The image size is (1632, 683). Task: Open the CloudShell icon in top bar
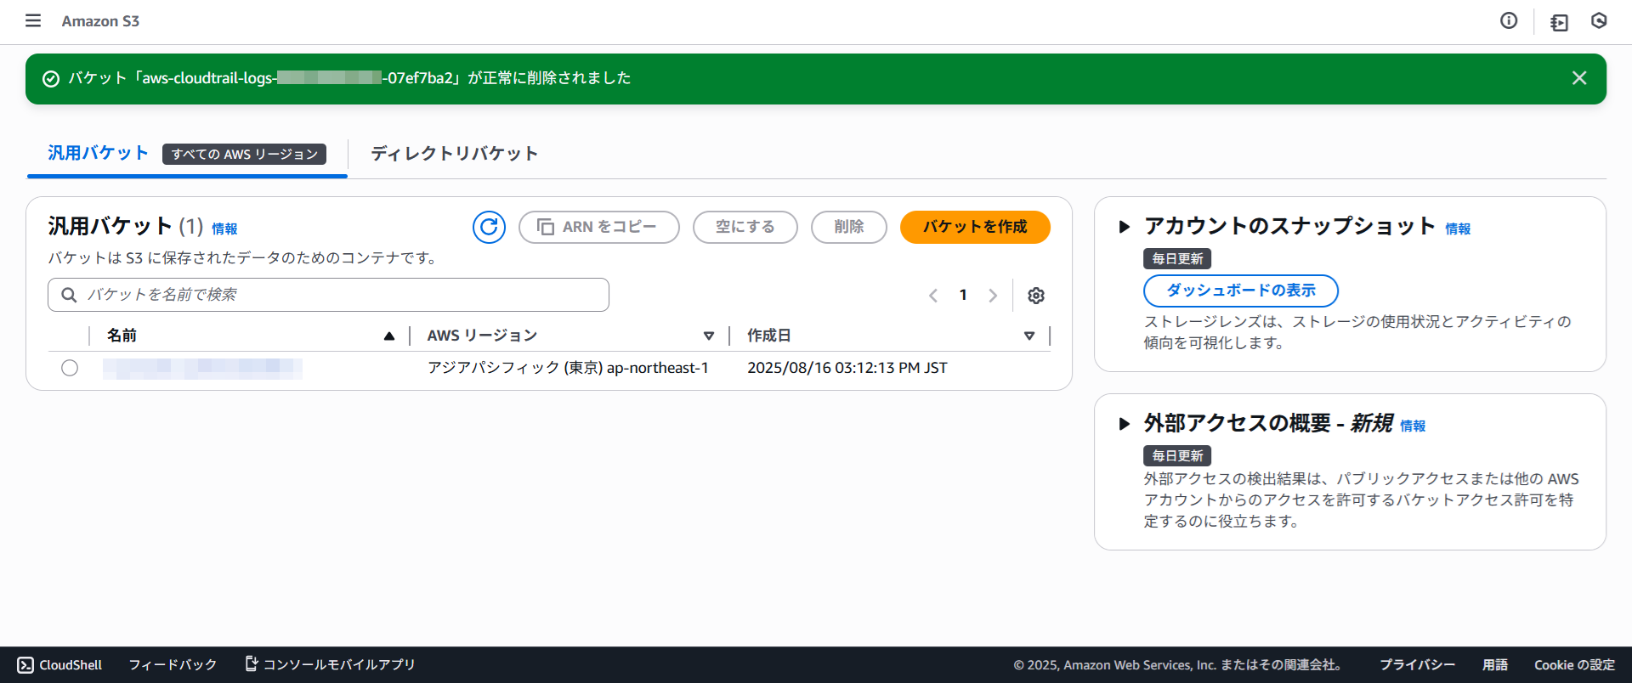pos(1559,22)
